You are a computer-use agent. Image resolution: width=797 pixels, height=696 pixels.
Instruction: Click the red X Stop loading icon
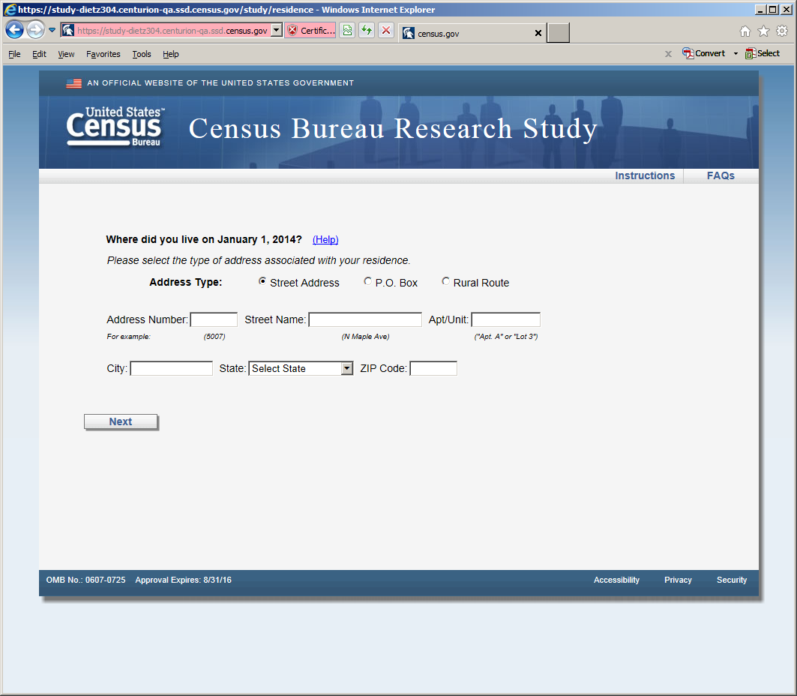click(385, 31)
